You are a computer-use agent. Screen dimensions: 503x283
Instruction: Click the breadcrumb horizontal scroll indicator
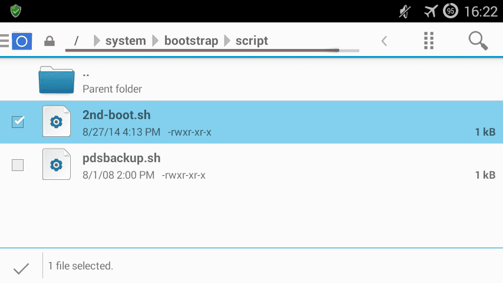[x=212, y=51]
